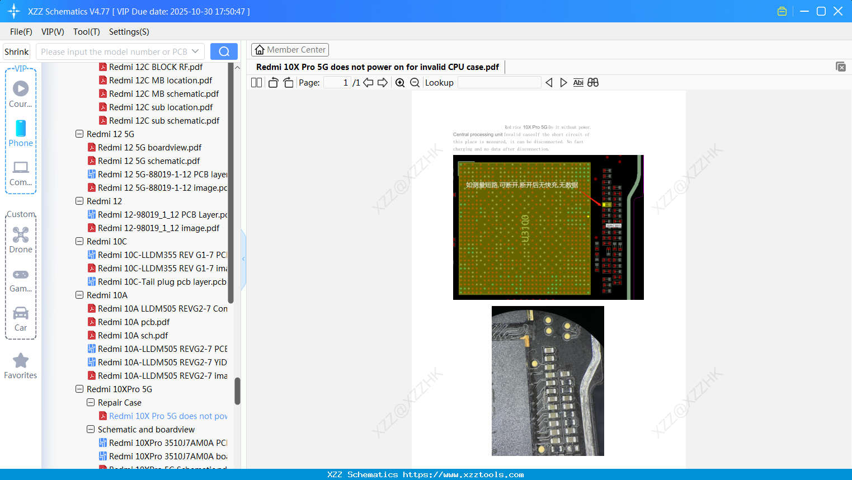Open the Car schematics category
The height and width of the screenshot is (480, 852).
20,319
